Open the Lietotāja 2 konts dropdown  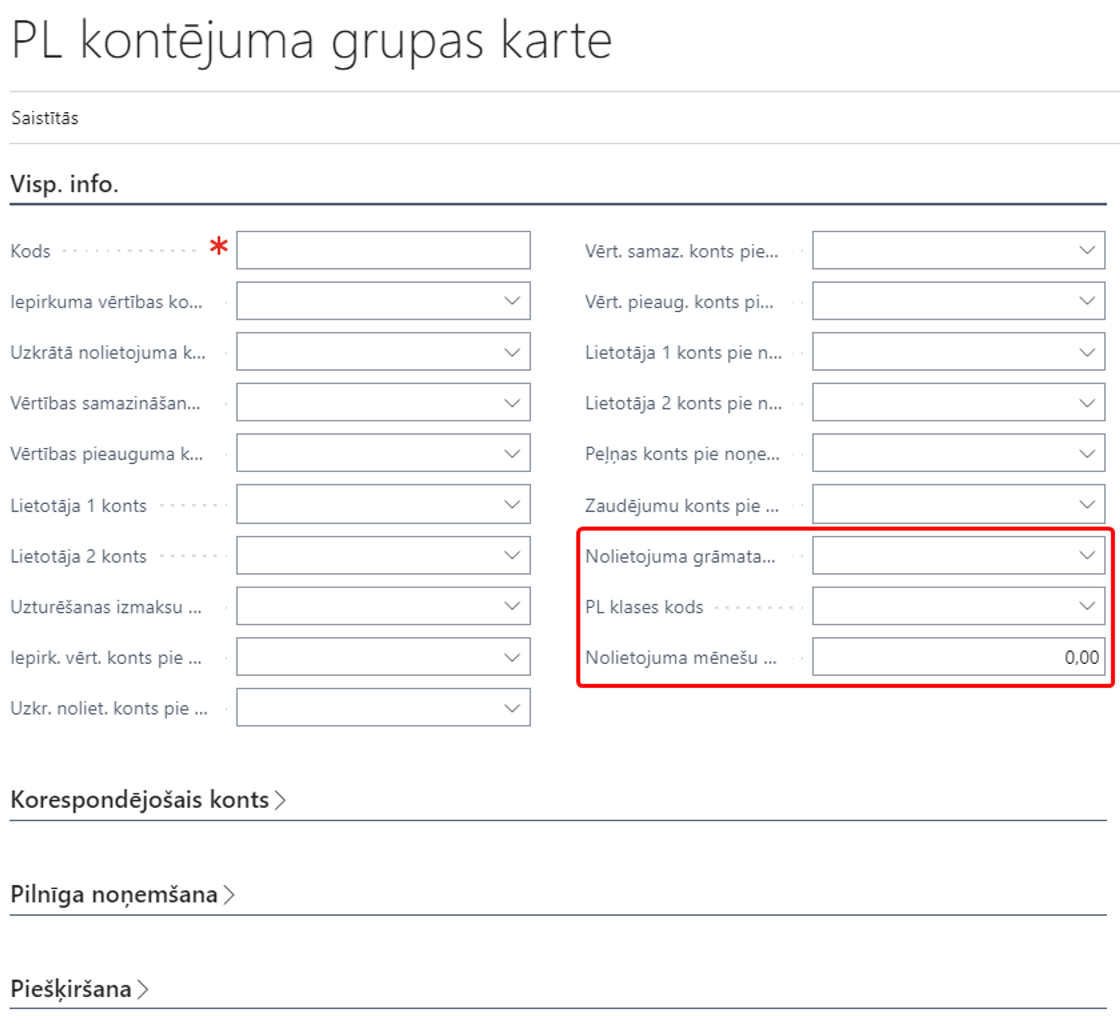coord(512,555)
